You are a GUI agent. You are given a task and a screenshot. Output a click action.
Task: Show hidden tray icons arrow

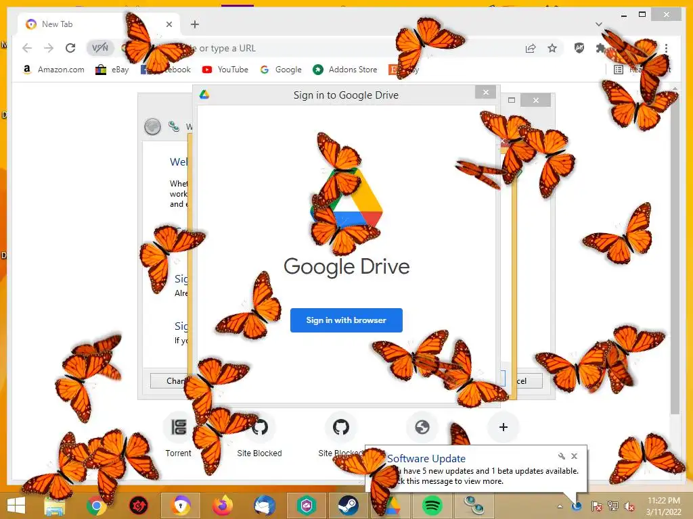pyautogui.click(x=560, y=506)
